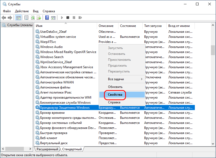Click the Back arrow in the toolbar
The width and height of the screenshot is (216, 158).
(x=4, y=18)
